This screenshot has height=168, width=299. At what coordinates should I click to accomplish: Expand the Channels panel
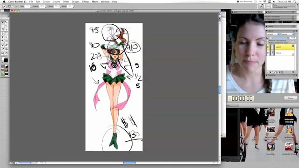(x=267, y=76)
